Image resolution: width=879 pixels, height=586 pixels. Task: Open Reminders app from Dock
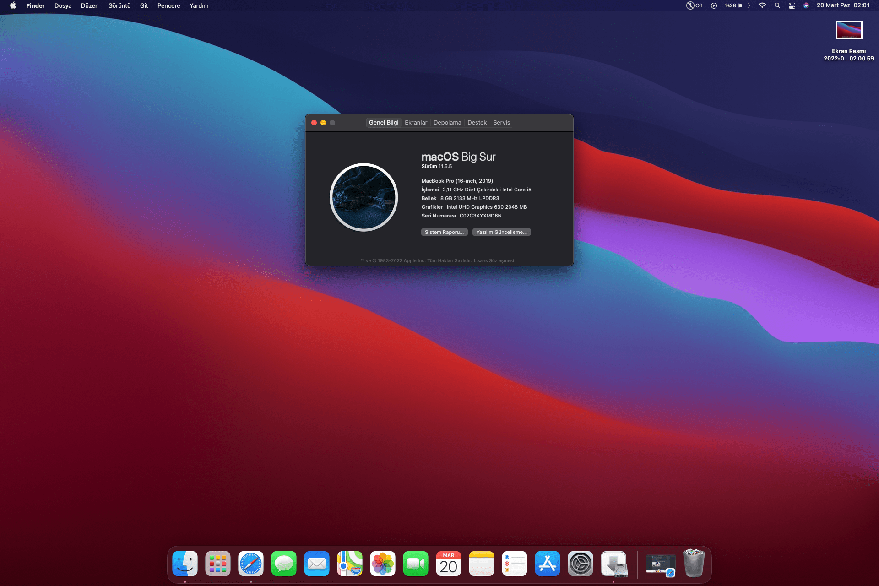tap(515, 564)
